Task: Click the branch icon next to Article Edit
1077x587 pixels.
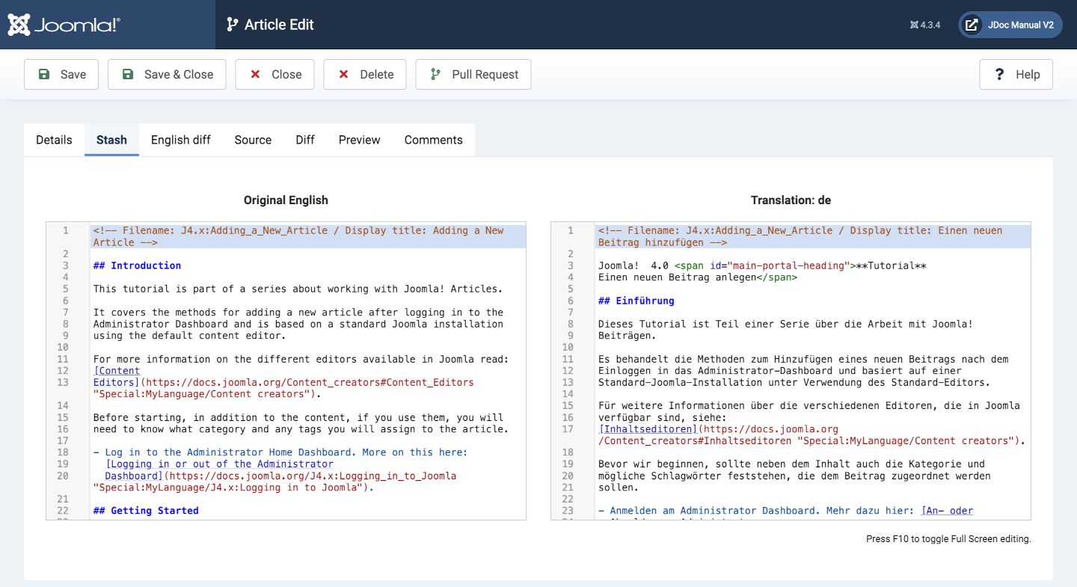Action: (233, 25)
